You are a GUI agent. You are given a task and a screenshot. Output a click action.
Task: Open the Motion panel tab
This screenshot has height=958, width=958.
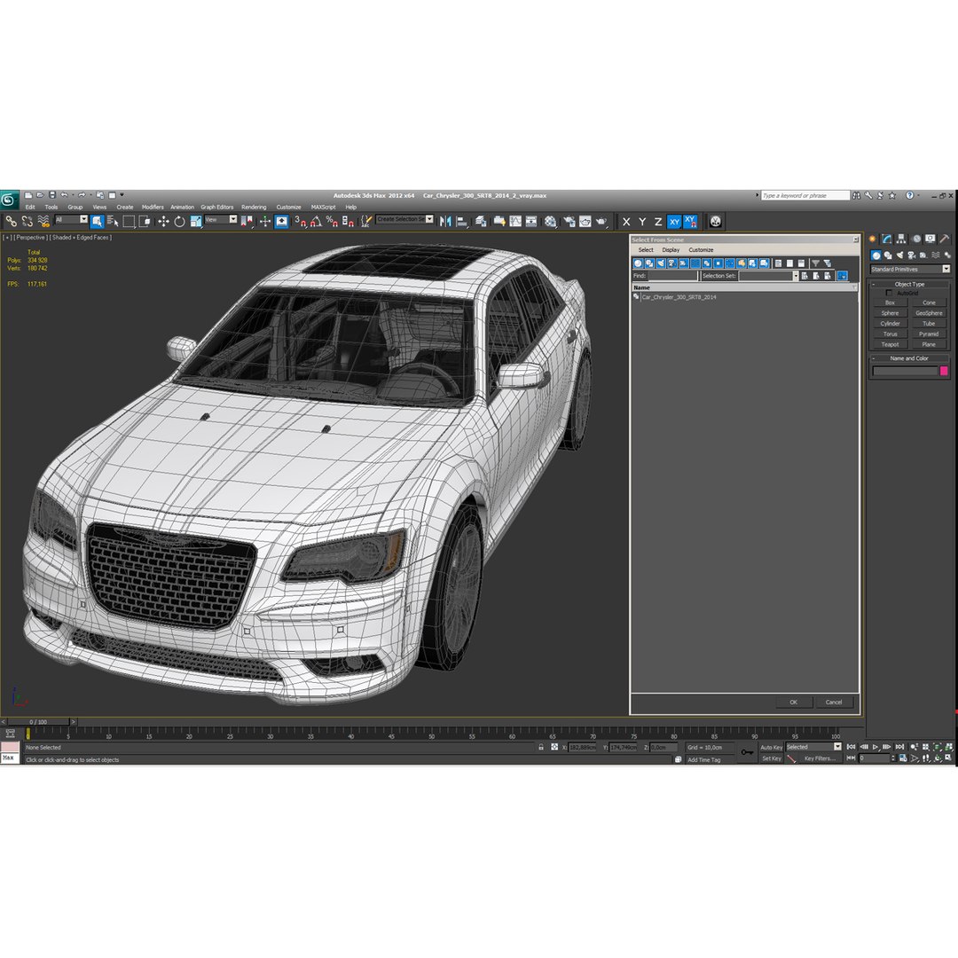[915, 239]
